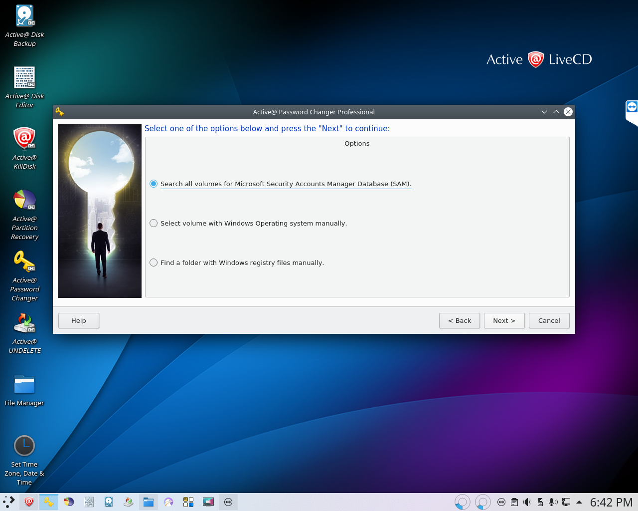Click the four-squares settings taskbar icon

coord(188,502)
